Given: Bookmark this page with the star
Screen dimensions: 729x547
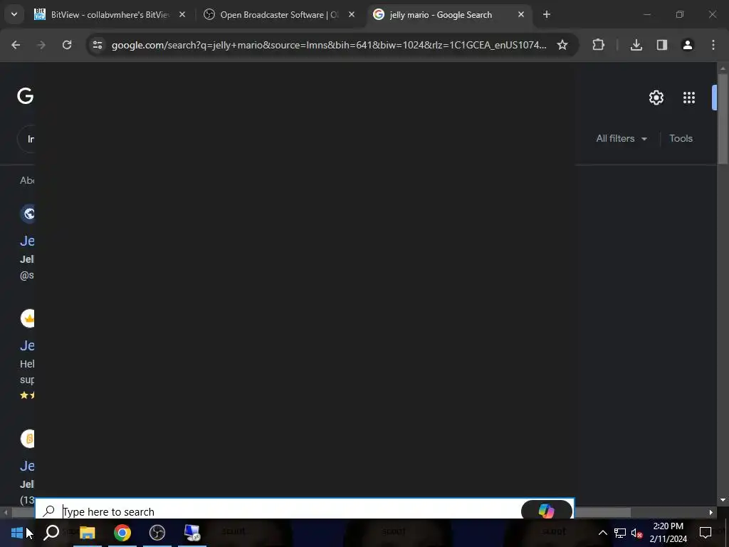Looking at the screenshot, I should [x=562, y=45].
